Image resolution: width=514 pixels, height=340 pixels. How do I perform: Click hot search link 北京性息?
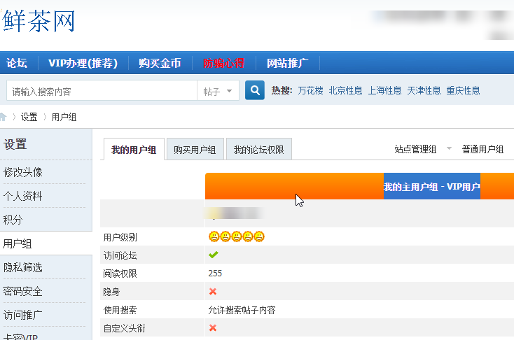(345, 90)
